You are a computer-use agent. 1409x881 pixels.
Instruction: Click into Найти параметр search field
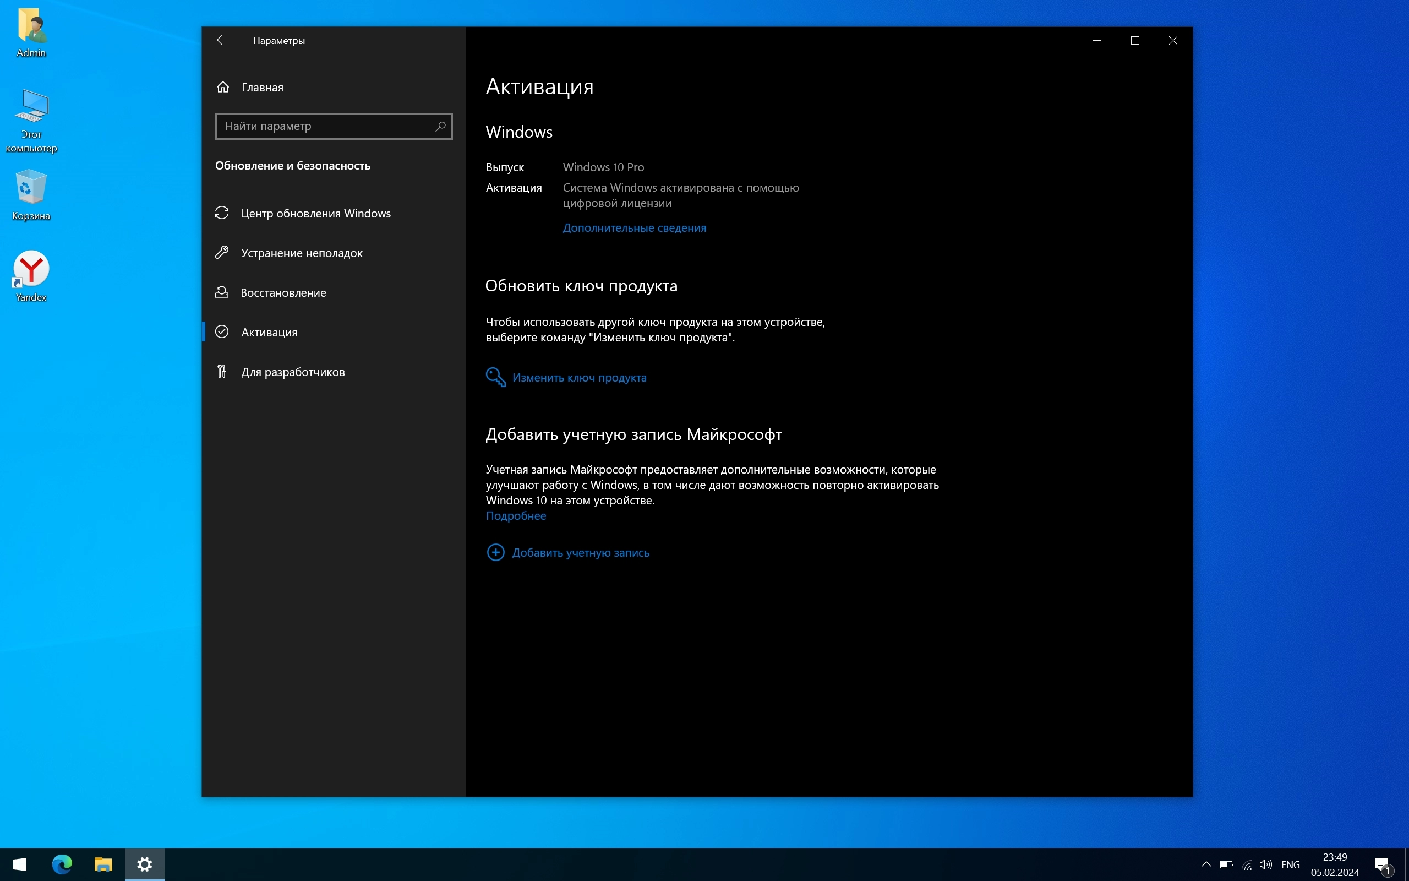pos(326,126)
